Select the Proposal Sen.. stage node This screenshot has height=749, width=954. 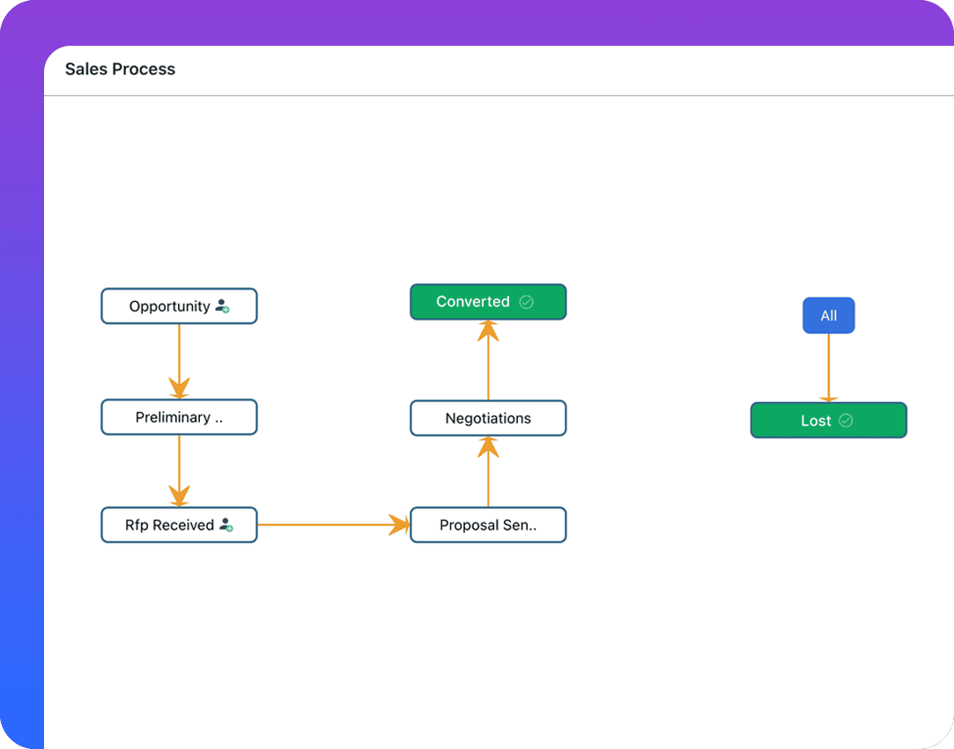tap(488, 525)
